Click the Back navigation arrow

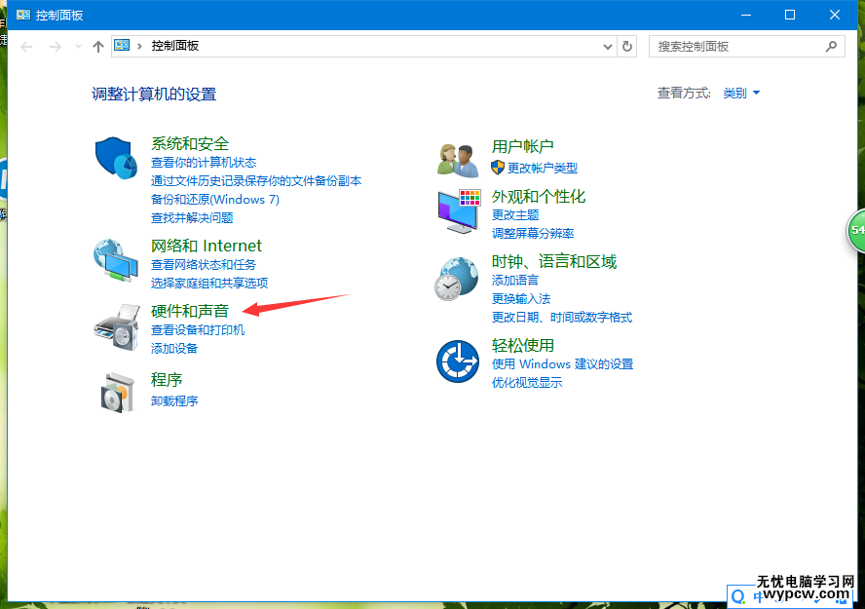(x=26, y=47)
